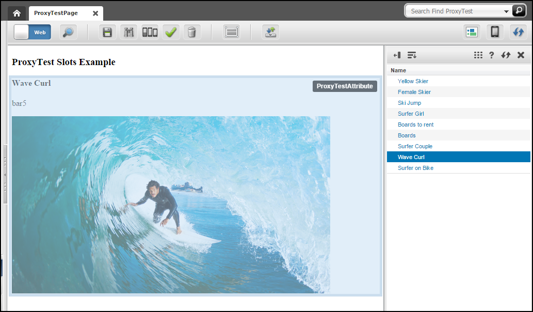Save the asset with floppy icon
Viewport: 533px width, 312px height.
[x=107, y=32]
